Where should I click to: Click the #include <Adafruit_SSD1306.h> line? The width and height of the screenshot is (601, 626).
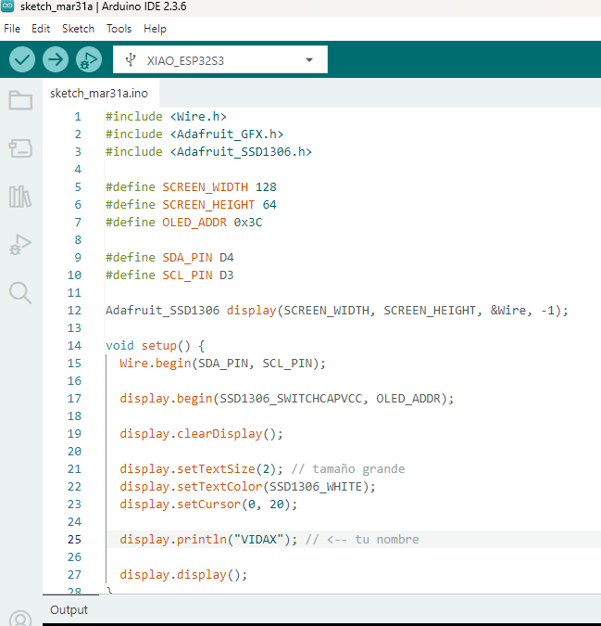[208, 152]
